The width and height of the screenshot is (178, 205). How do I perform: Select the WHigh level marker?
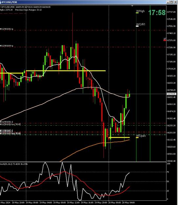137,13
